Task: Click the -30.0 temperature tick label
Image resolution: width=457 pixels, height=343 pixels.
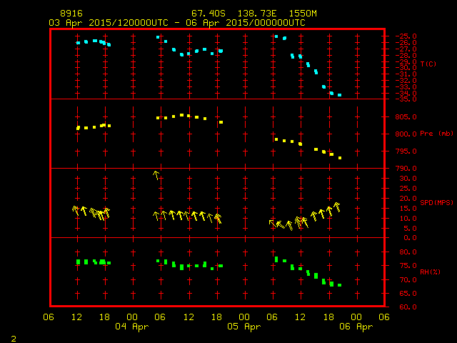Action: 406,68
